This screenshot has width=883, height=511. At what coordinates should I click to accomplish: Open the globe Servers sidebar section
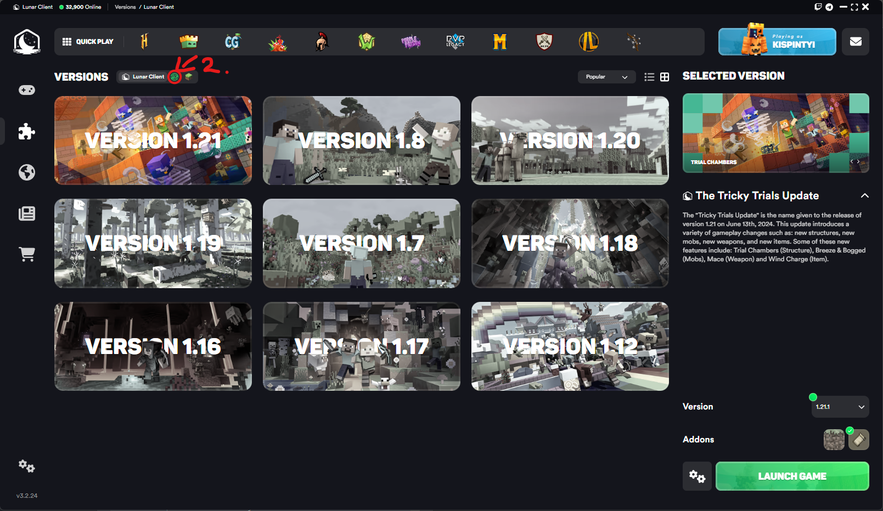27,172
